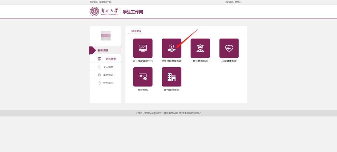Screen dimensions: 337x152
Task: Click the 立公增能辅学平台 monitor chart icon
Action: pos(143,48)
